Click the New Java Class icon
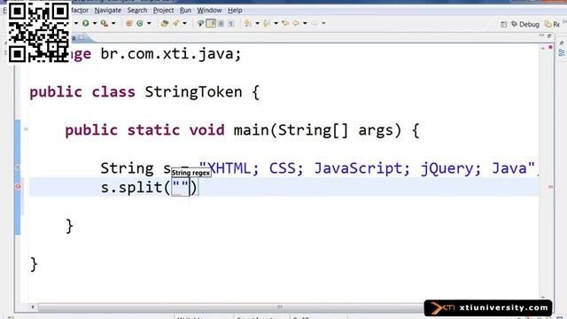Image resolution: width=567 pixels, height=319 pixels. click(140, 24)
